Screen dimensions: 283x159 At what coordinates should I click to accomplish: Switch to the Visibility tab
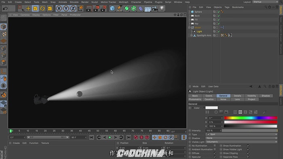pyautogui.click(x=251, y=96)
